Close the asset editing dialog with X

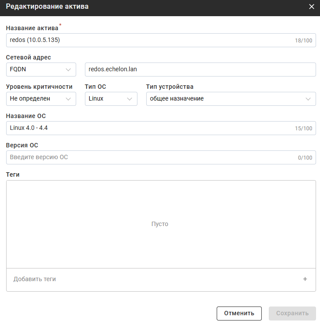312,7
